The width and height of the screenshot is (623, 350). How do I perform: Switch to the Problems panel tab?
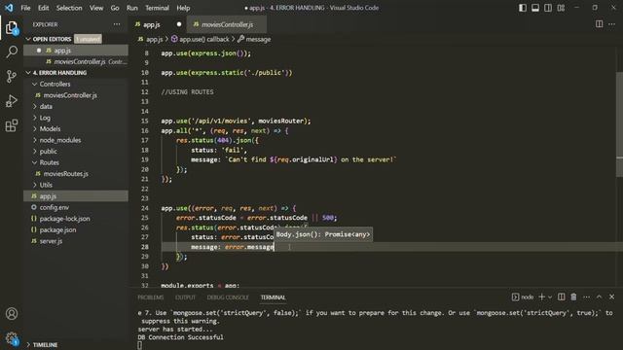(x=151, y=297)
